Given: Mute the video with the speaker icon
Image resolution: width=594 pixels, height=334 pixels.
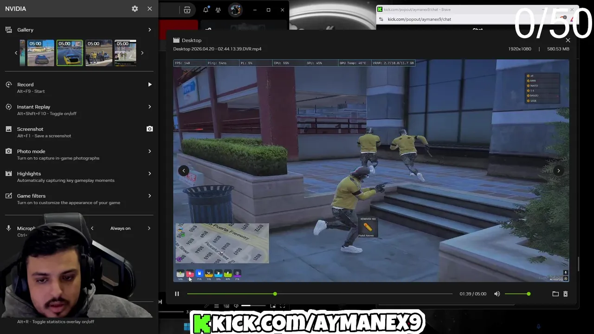Looking at the screenshot, I should click(497, 294).
